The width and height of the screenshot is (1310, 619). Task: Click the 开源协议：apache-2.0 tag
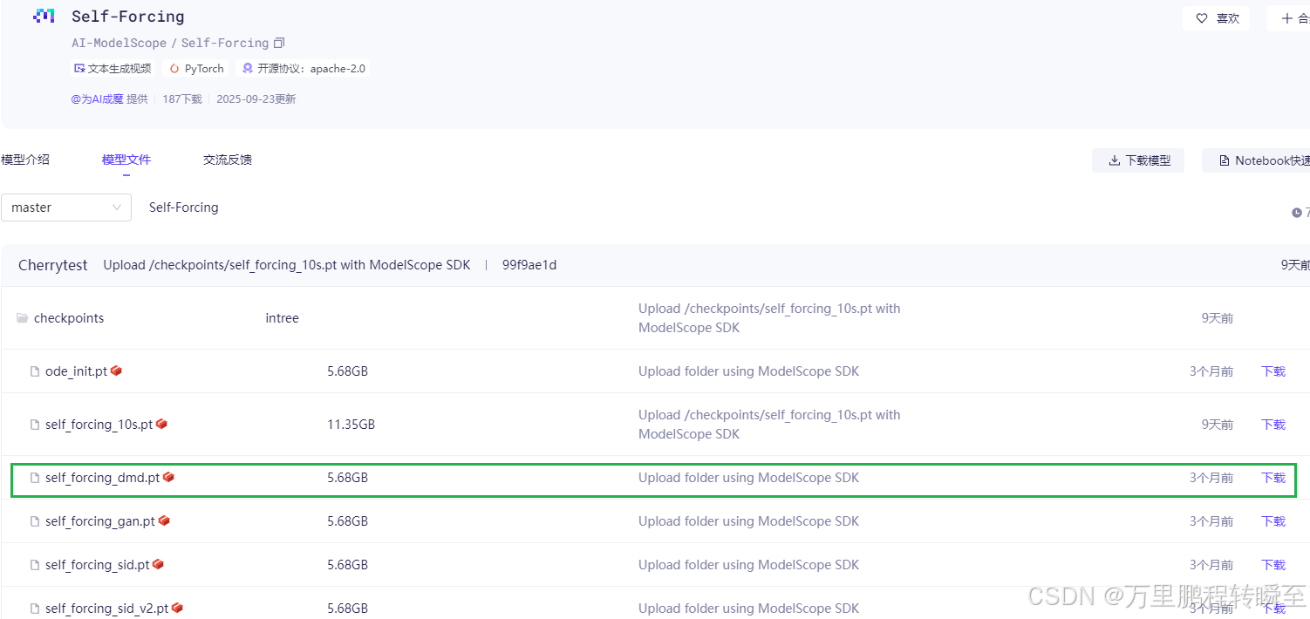pyautogui.click(x=304, y=68)
